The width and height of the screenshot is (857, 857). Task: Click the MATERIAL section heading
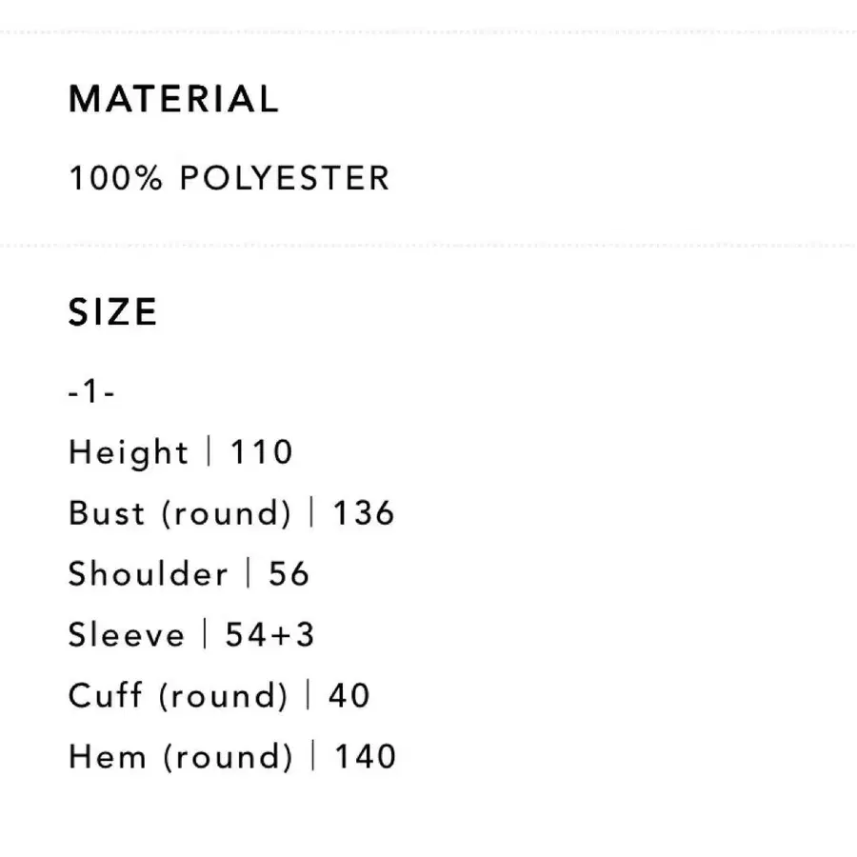pos(173,99)
